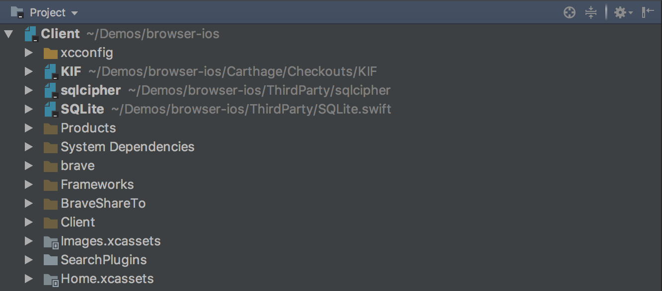Open the Project view selector dropdown
662x291 pixels.
pos(54,12)
